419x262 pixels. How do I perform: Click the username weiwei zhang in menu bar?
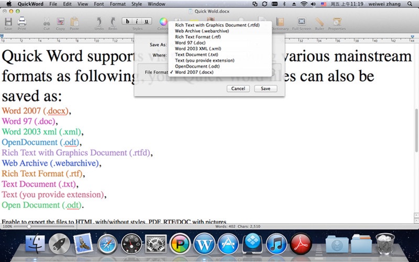coord(384,4)
